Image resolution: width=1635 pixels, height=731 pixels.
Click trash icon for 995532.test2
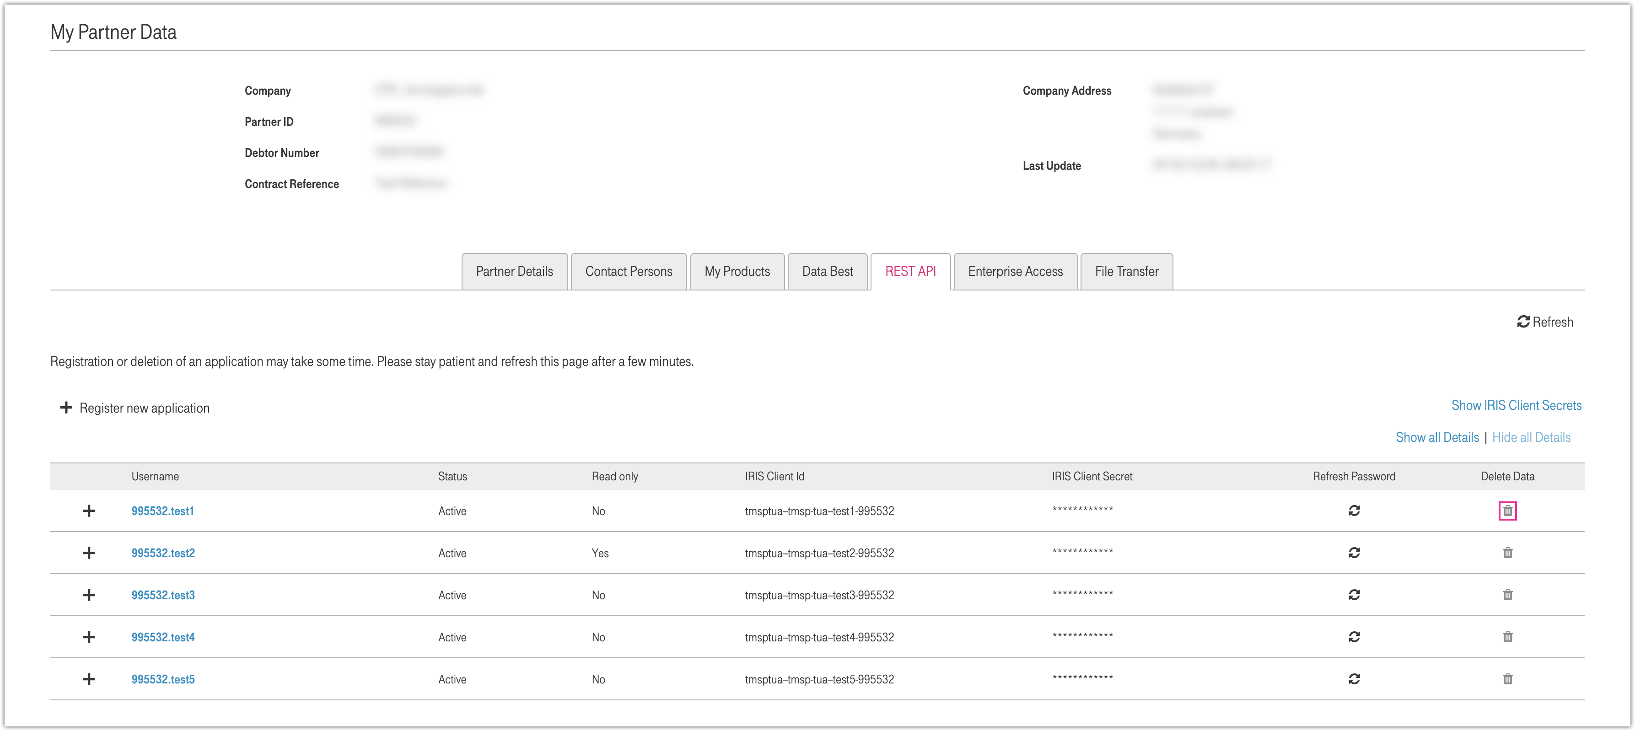(x=1507, y=553)
